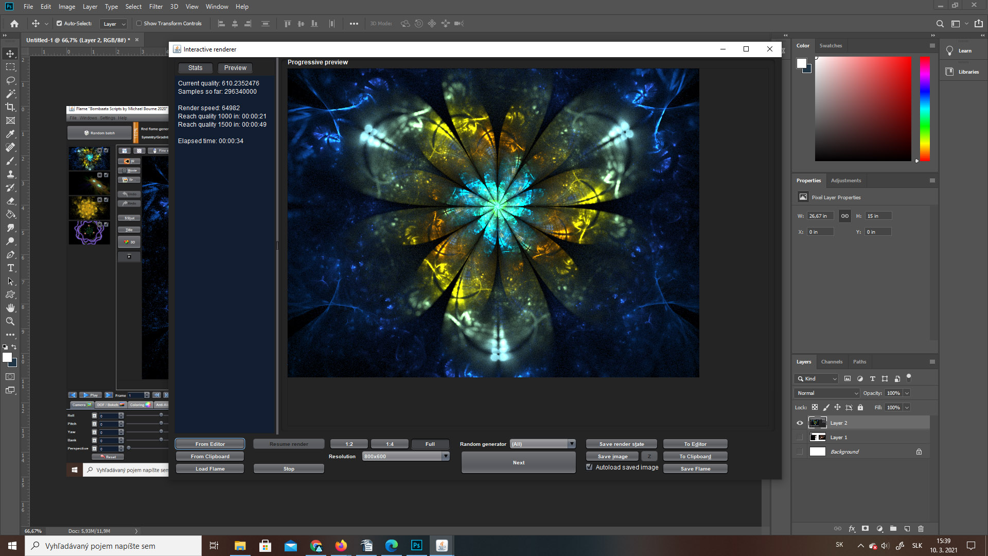Viewport: 988px width, 556px height.
Task: Open the Window menu
Action: 217,7
